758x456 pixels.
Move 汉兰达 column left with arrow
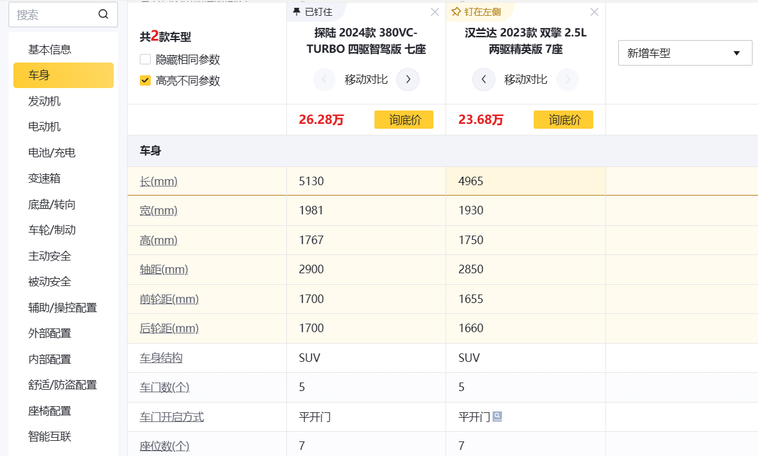tap(484, 80)
